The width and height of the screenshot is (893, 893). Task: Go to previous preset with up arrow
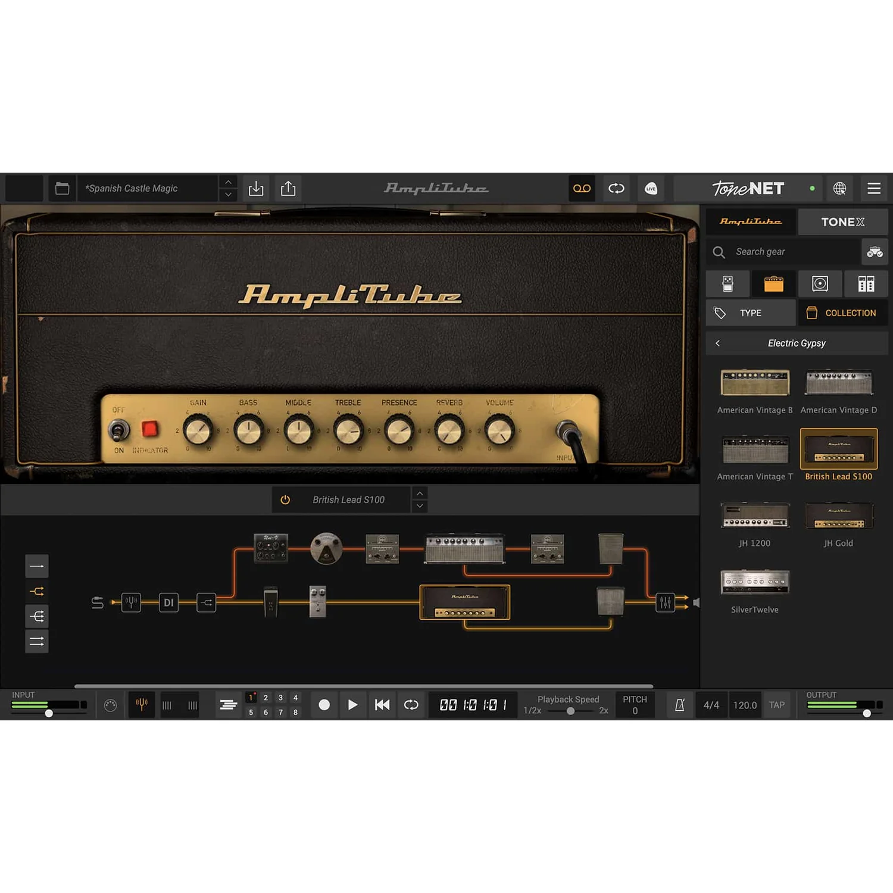(x=228, y=182)
